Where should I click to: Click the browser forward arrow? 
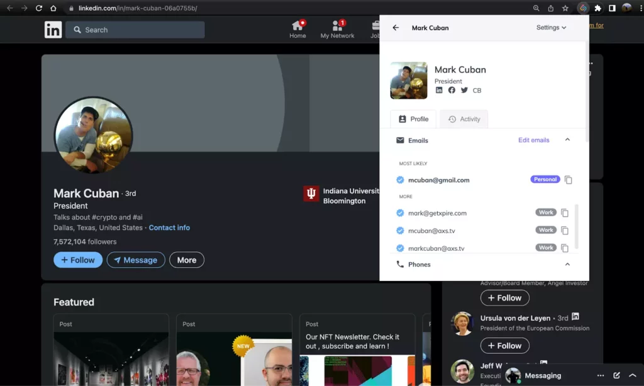coord(25,8)
